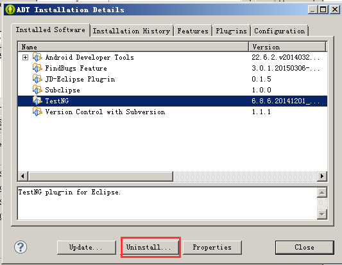Image resolution: width=342 pixels, height=265 pixels.
Task: Click the FindBugs Feature folder icon
Action: (37, 68)
